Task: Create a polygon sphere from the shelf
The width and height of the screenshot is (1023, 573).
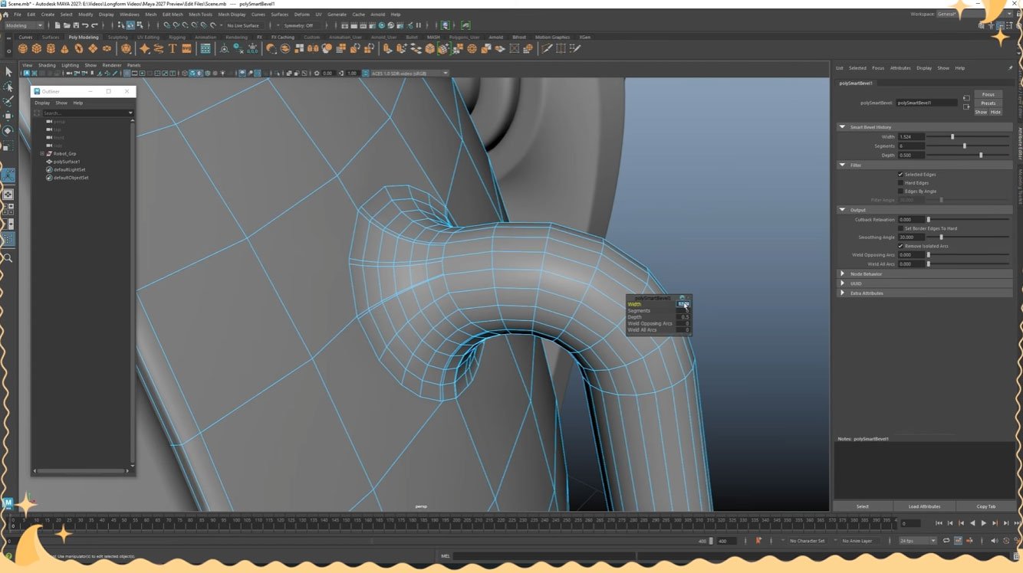Action: [x=22, y=48]
